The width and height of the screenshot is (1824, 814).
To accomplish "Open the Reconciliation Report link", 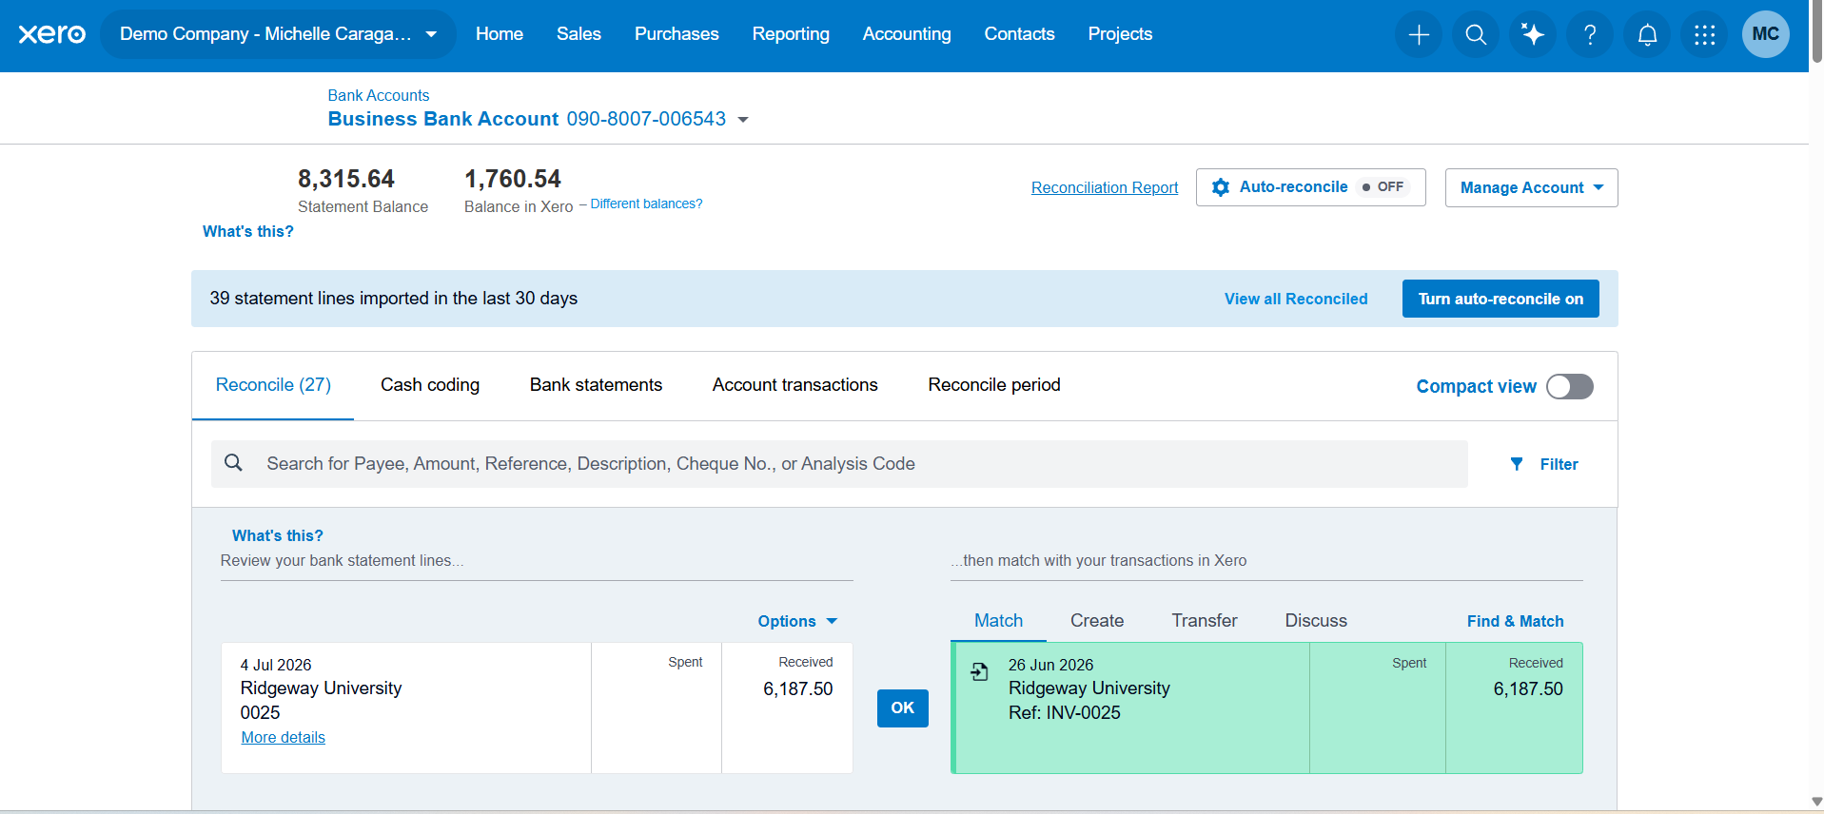I will (x=1105, y=188).
